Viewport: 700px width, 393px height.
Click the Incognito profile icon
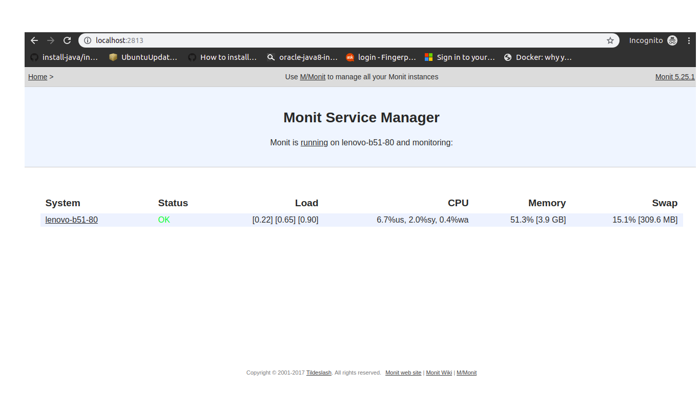(672, 40)
